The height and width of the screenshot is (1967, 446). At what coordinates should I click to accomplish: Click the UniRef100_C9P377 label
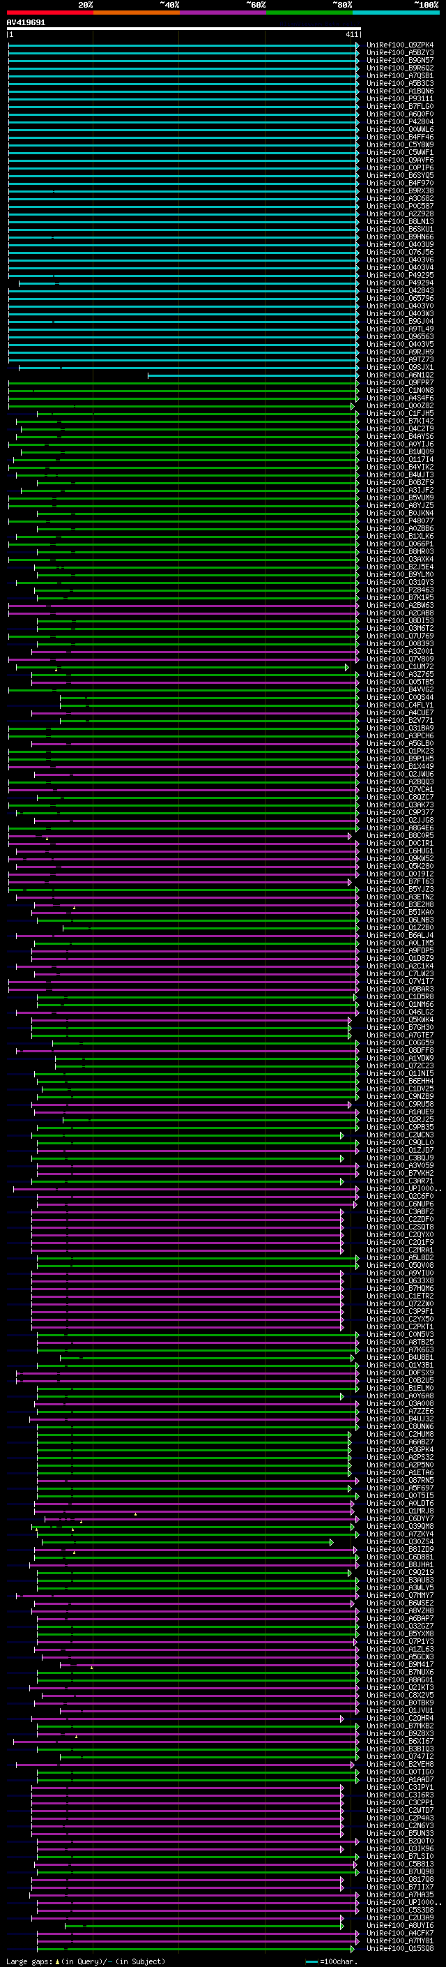[400, 812]
